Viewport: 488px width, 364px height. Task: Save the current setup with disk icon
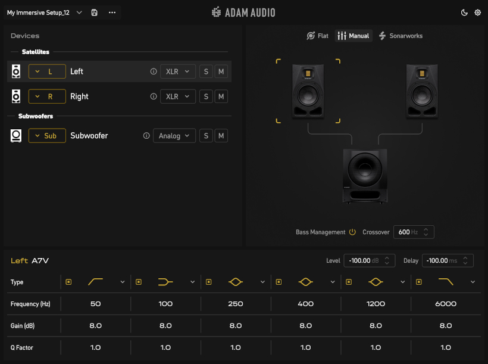click(x=94, y=13)
